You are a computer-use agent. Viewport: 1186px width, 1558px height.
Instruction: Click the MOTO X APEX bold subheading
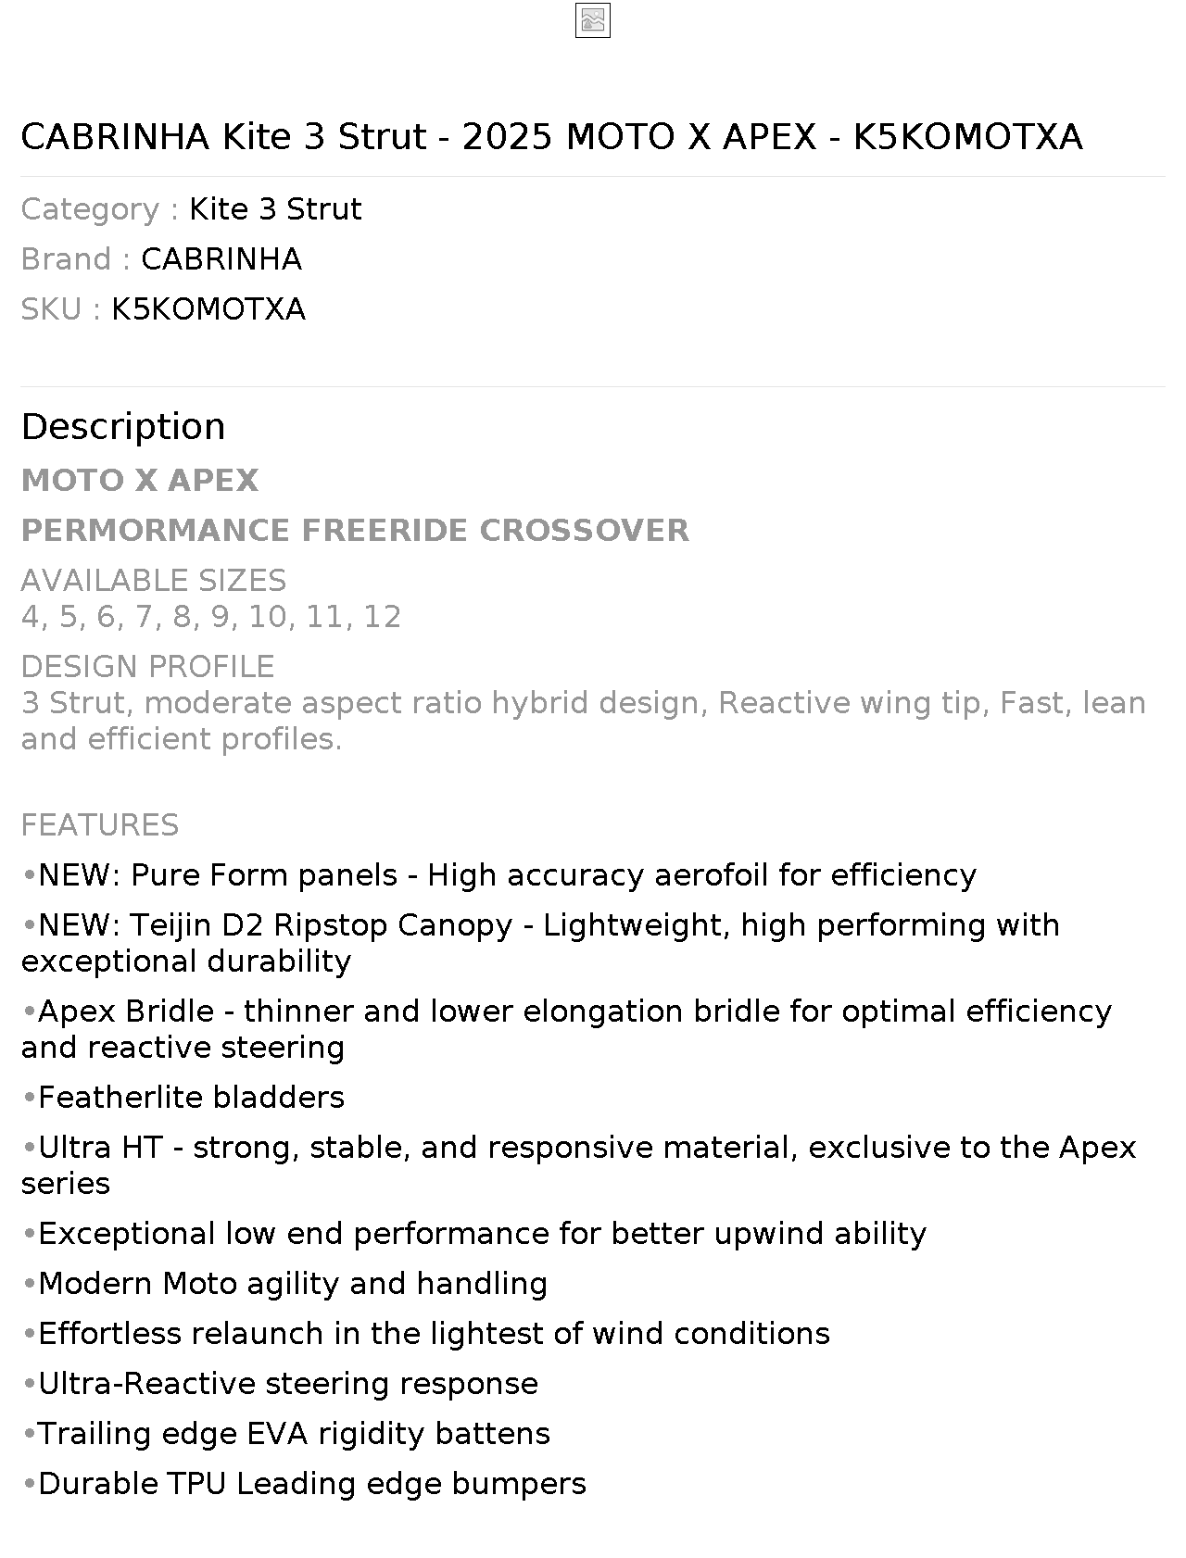140,481
